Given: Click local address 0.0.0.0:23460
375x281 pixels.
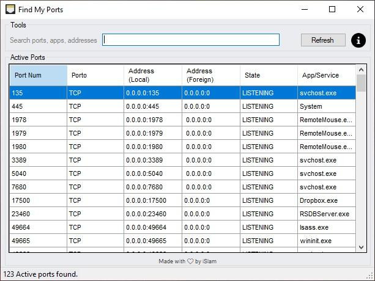Looking at the screenshot, I should [x=153, y=214].
